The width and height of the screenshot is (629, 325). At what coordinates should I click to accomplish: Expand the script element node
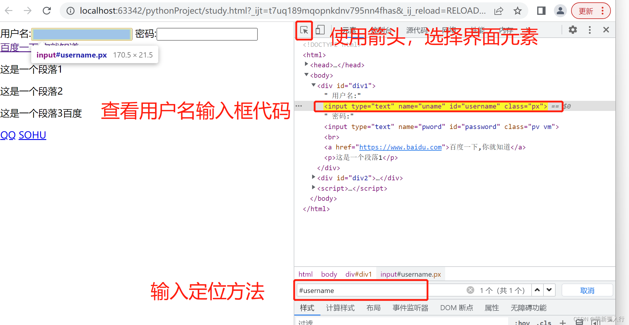coord(313,187)
